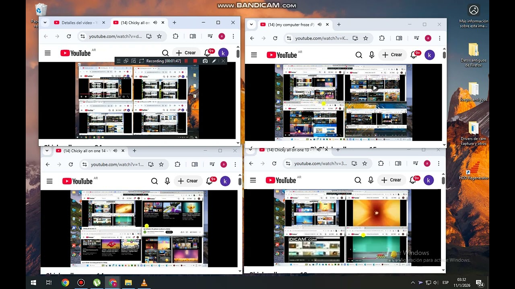
Task: Open the Chrome three-dot menu in the bottom-left window
Action: click(x=235, y=164)
